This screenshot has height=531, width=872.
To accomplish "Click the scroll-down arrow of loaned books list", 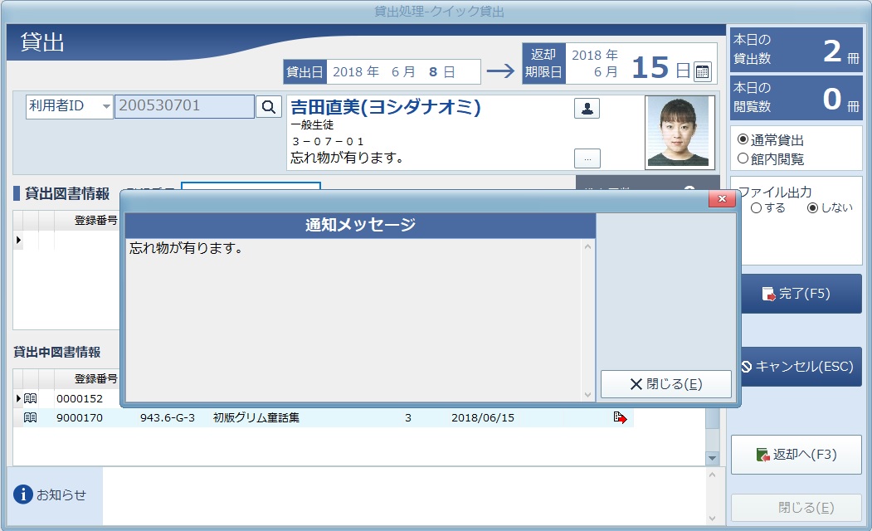I will click(712, 458).
